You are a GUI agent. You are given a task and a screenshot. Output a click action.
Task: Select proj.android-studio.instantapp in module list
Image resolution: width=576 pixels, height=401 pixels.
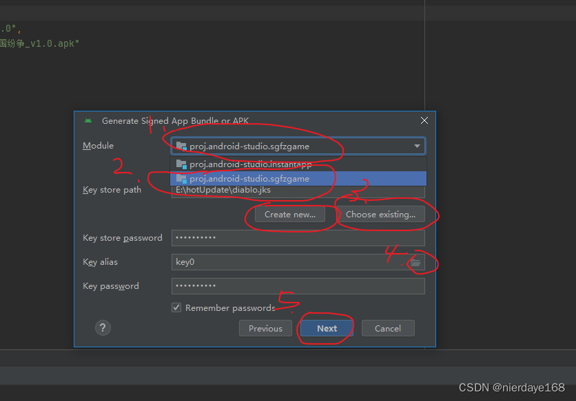[298, 164]
